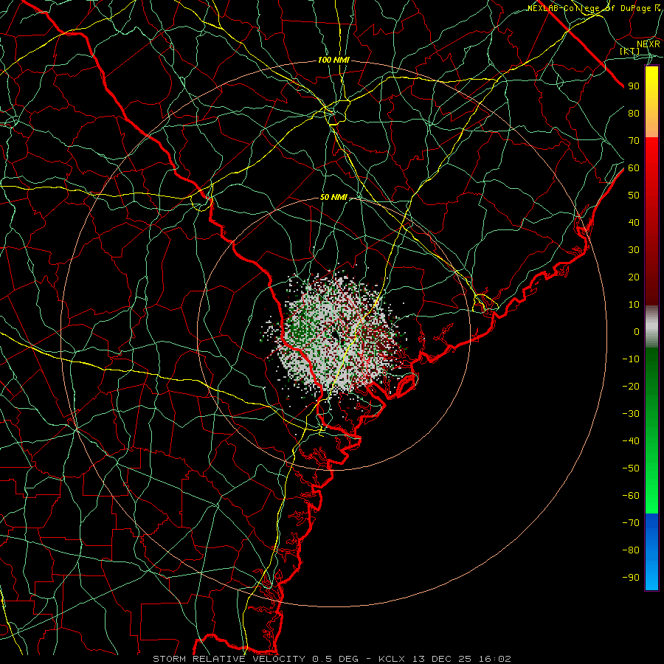Click the "-30" knot scale value

(x=631, y=414)
